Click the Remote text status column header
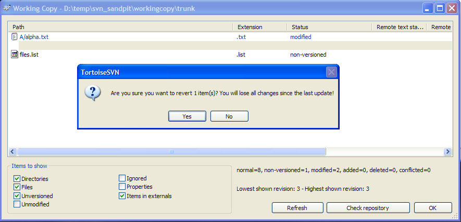Viewport: 461px width, 222px height. tap(399, 27)
